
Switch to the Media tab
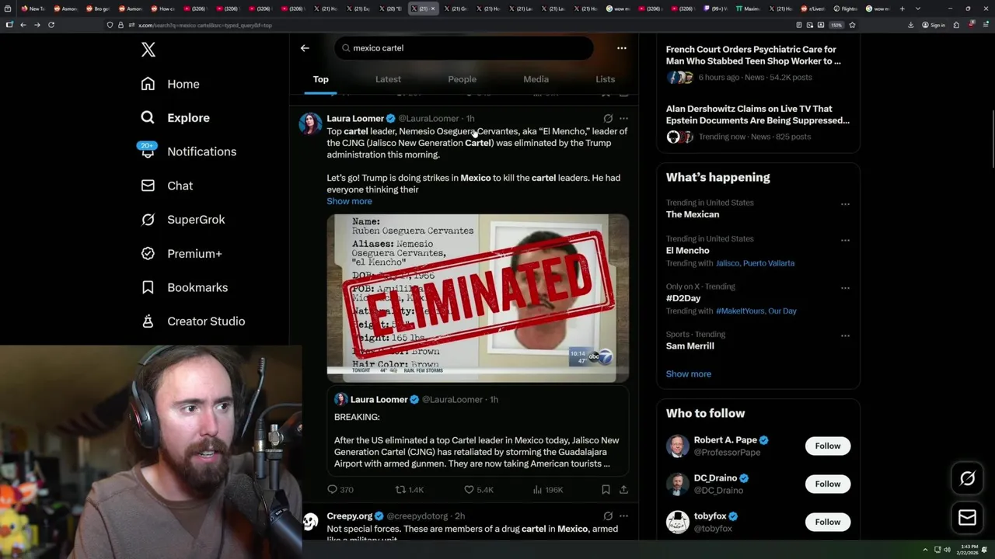(536, 79)
